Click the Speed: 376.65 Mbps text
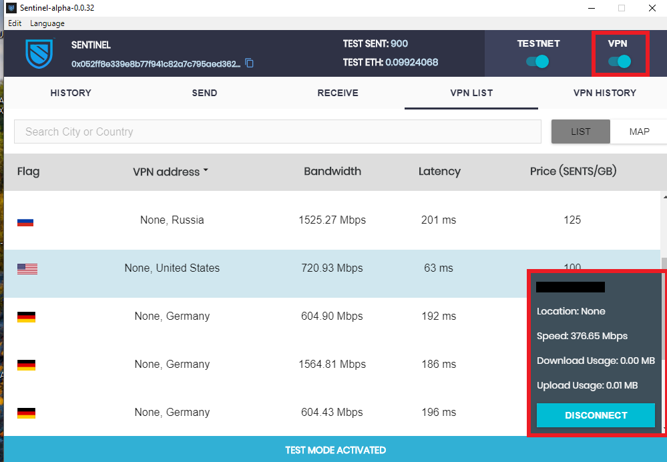The height and width of the screenshot is (462, 667). pyautogui.click(x=582, y=336)
